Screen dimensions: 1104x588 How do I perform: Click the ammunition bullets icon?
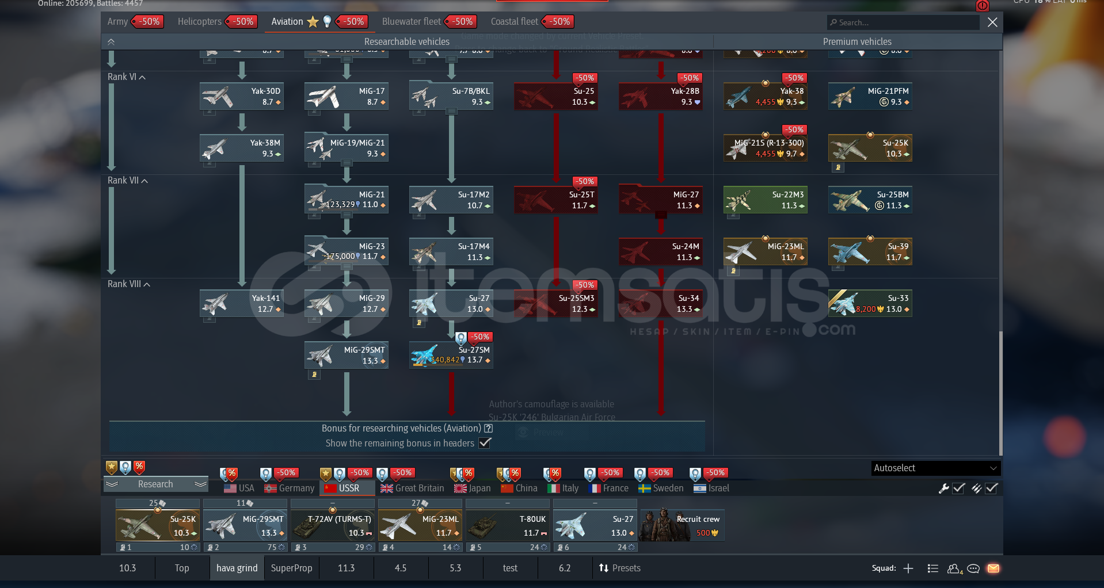977,488
